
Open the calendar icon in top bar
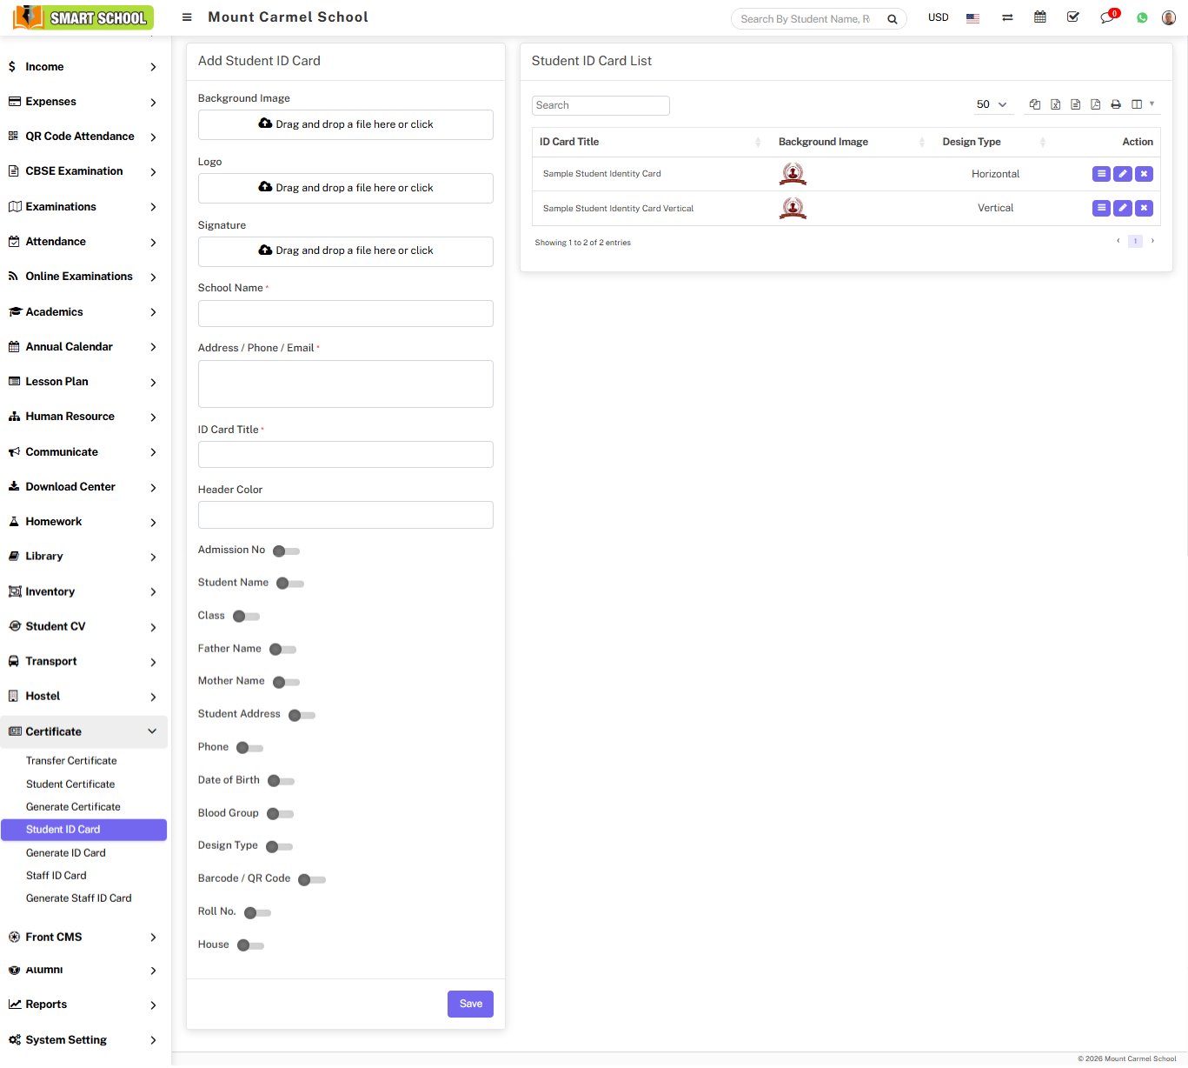pos(1039,17)
